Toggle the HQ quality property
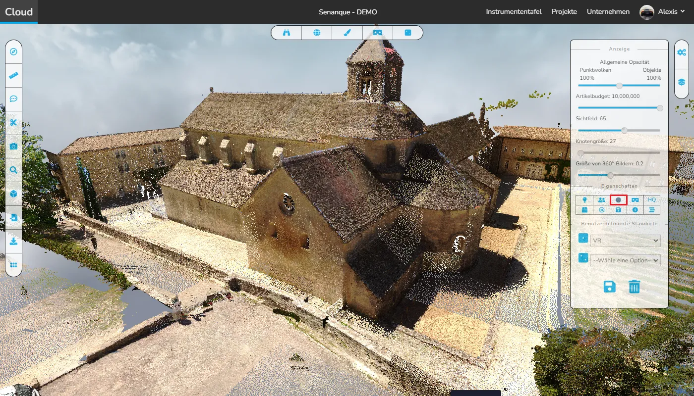694x396 pixels. point(652,199)
